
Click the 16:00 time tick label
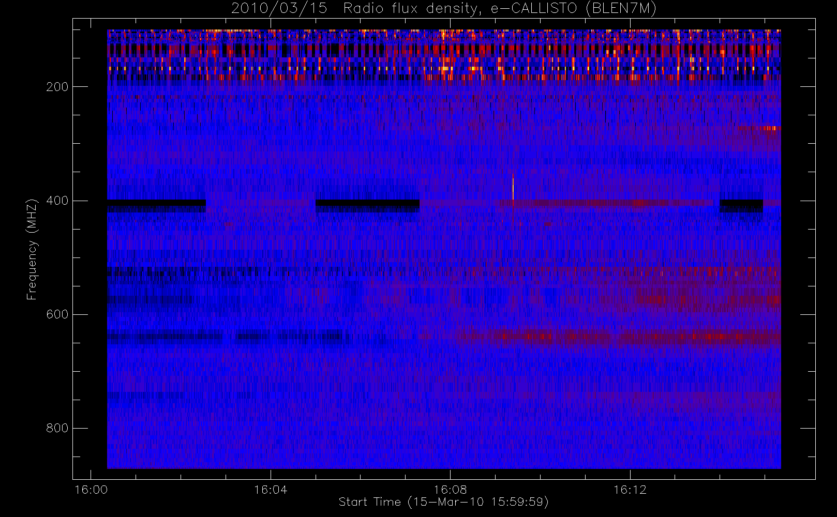pyautogui.click(x=91, y=490)
